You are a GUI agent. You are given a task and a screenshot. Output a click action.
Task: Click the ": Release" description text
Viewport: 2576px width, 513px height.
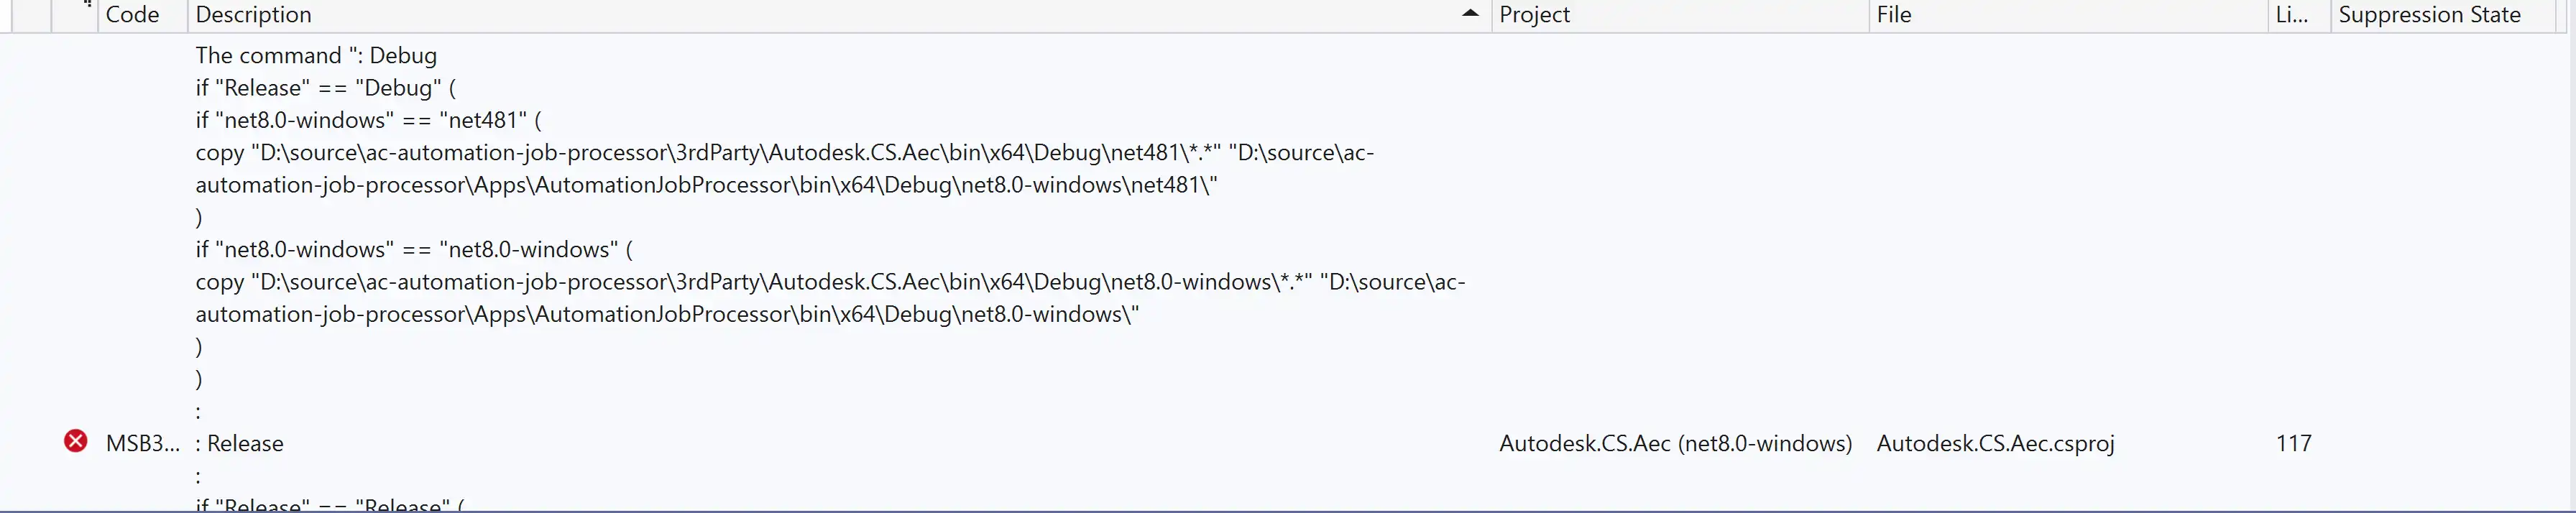[240, 443]
